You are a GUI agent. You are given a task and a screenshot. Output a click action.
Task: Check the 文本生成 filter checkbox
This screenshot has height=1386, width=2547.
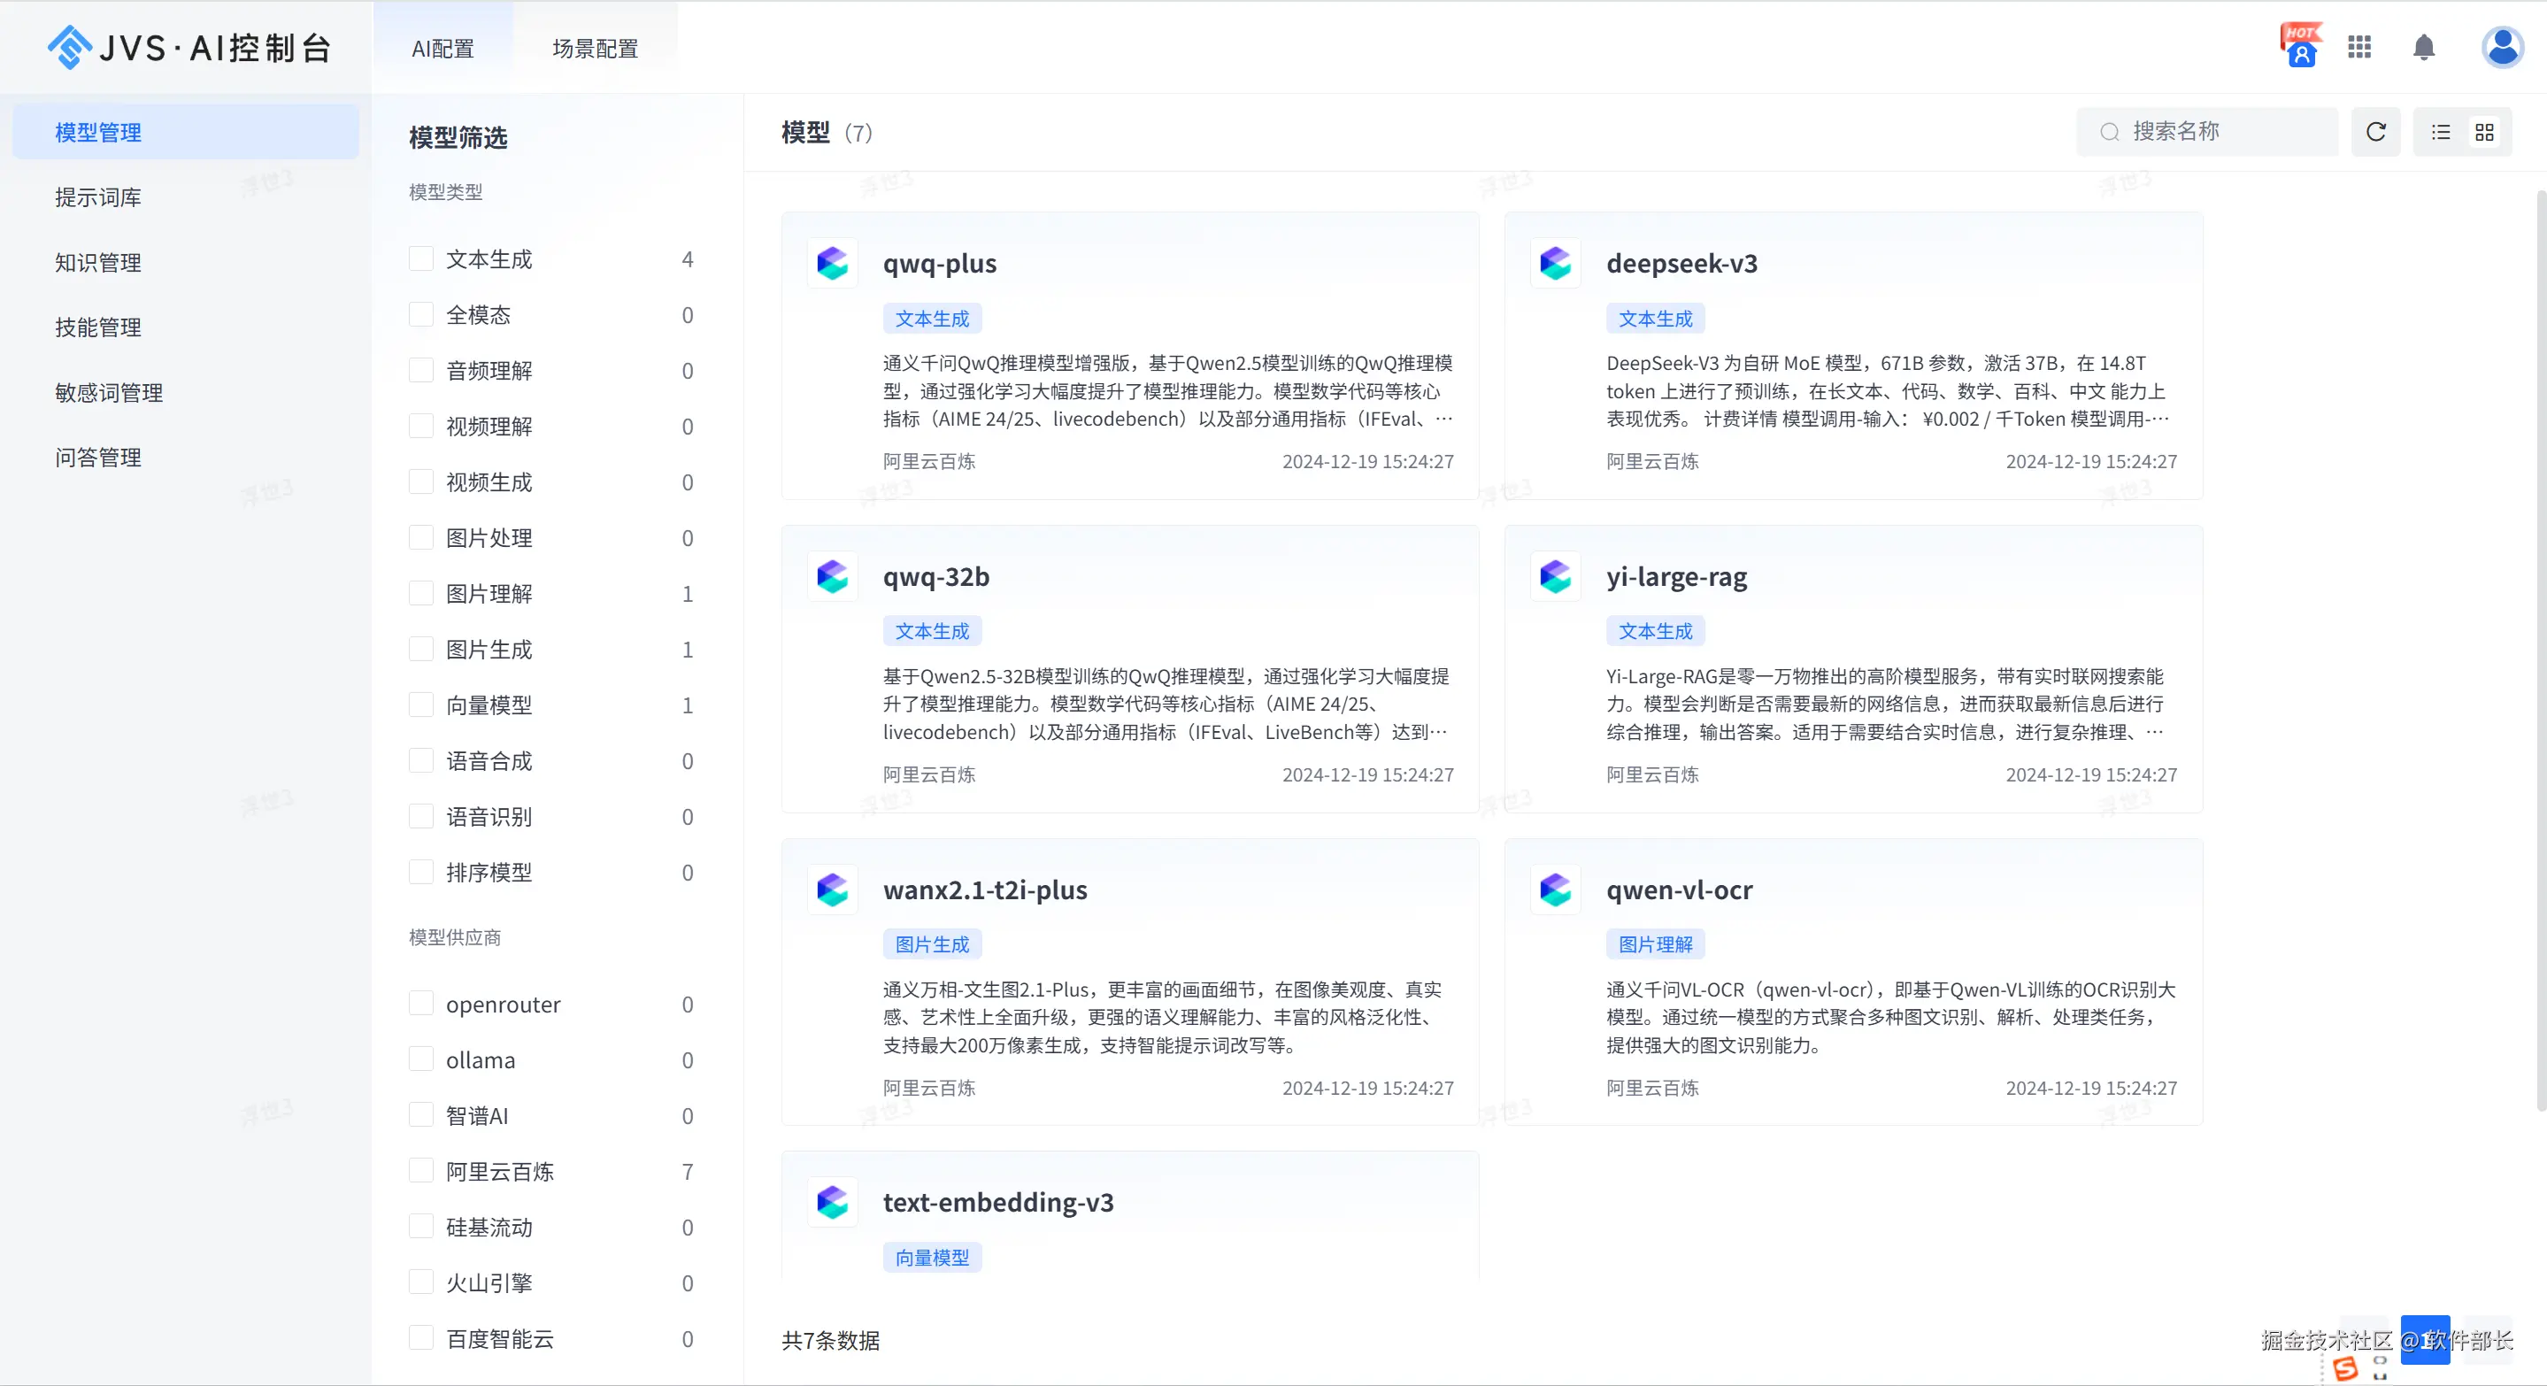(x=421, y=259)
